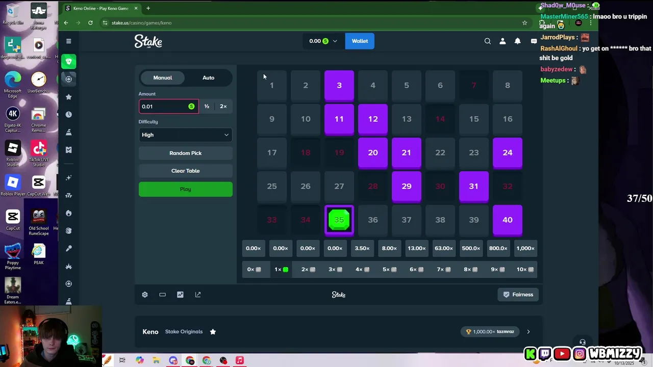The width and height of the screenshot is (653, 367).
Task: Click the microphone icon in Stake sidebar
Action: point(69,248)
